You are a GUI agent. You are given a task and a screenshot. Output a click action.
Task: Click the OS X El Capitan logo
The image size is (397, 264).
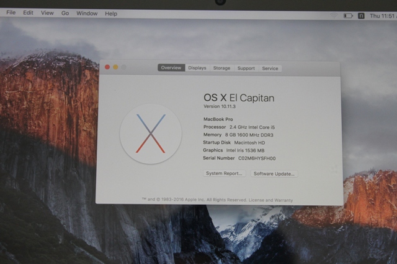pyautogui.click(x=151, y=134)
